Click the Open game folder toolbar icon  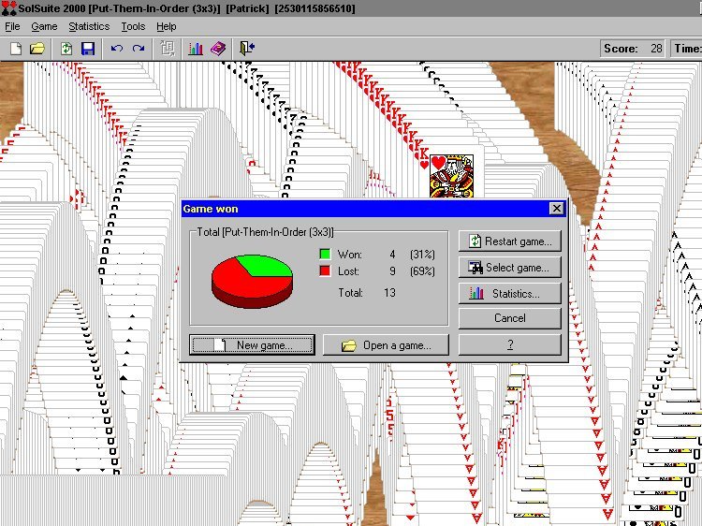tap(37, 49)
